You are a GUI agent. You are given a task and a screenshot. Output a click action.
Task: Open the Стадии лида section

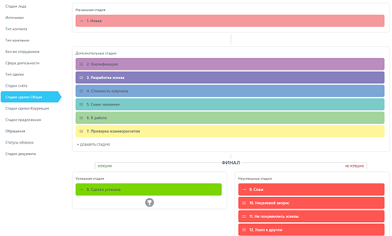tap(16, 7)
